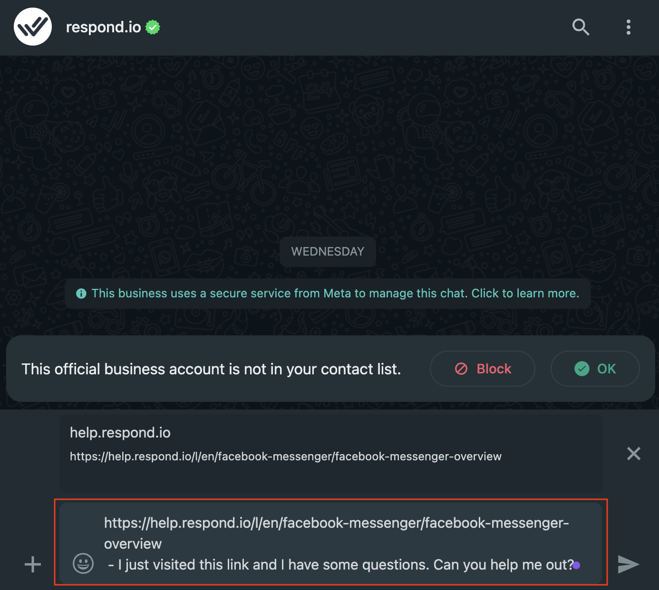Select the respond.io contact name

[103, 27]
